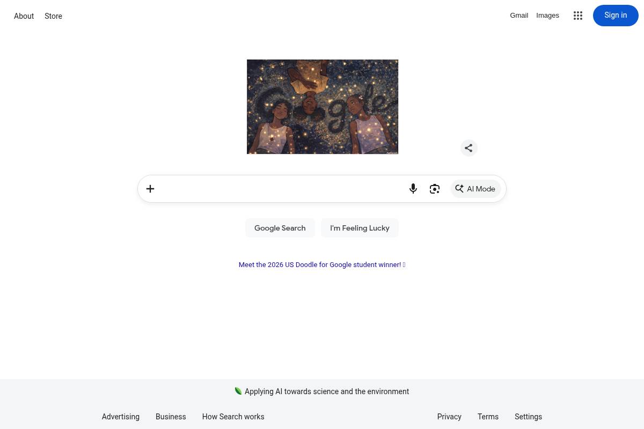This screenshot has width=644, height=429.
Task: Open Advertising footer link
Action: pyautogui.click(x=121, y=417)
